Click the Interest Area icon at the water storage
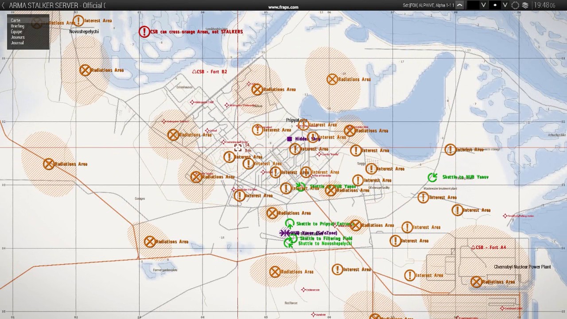 pos(450,150)
